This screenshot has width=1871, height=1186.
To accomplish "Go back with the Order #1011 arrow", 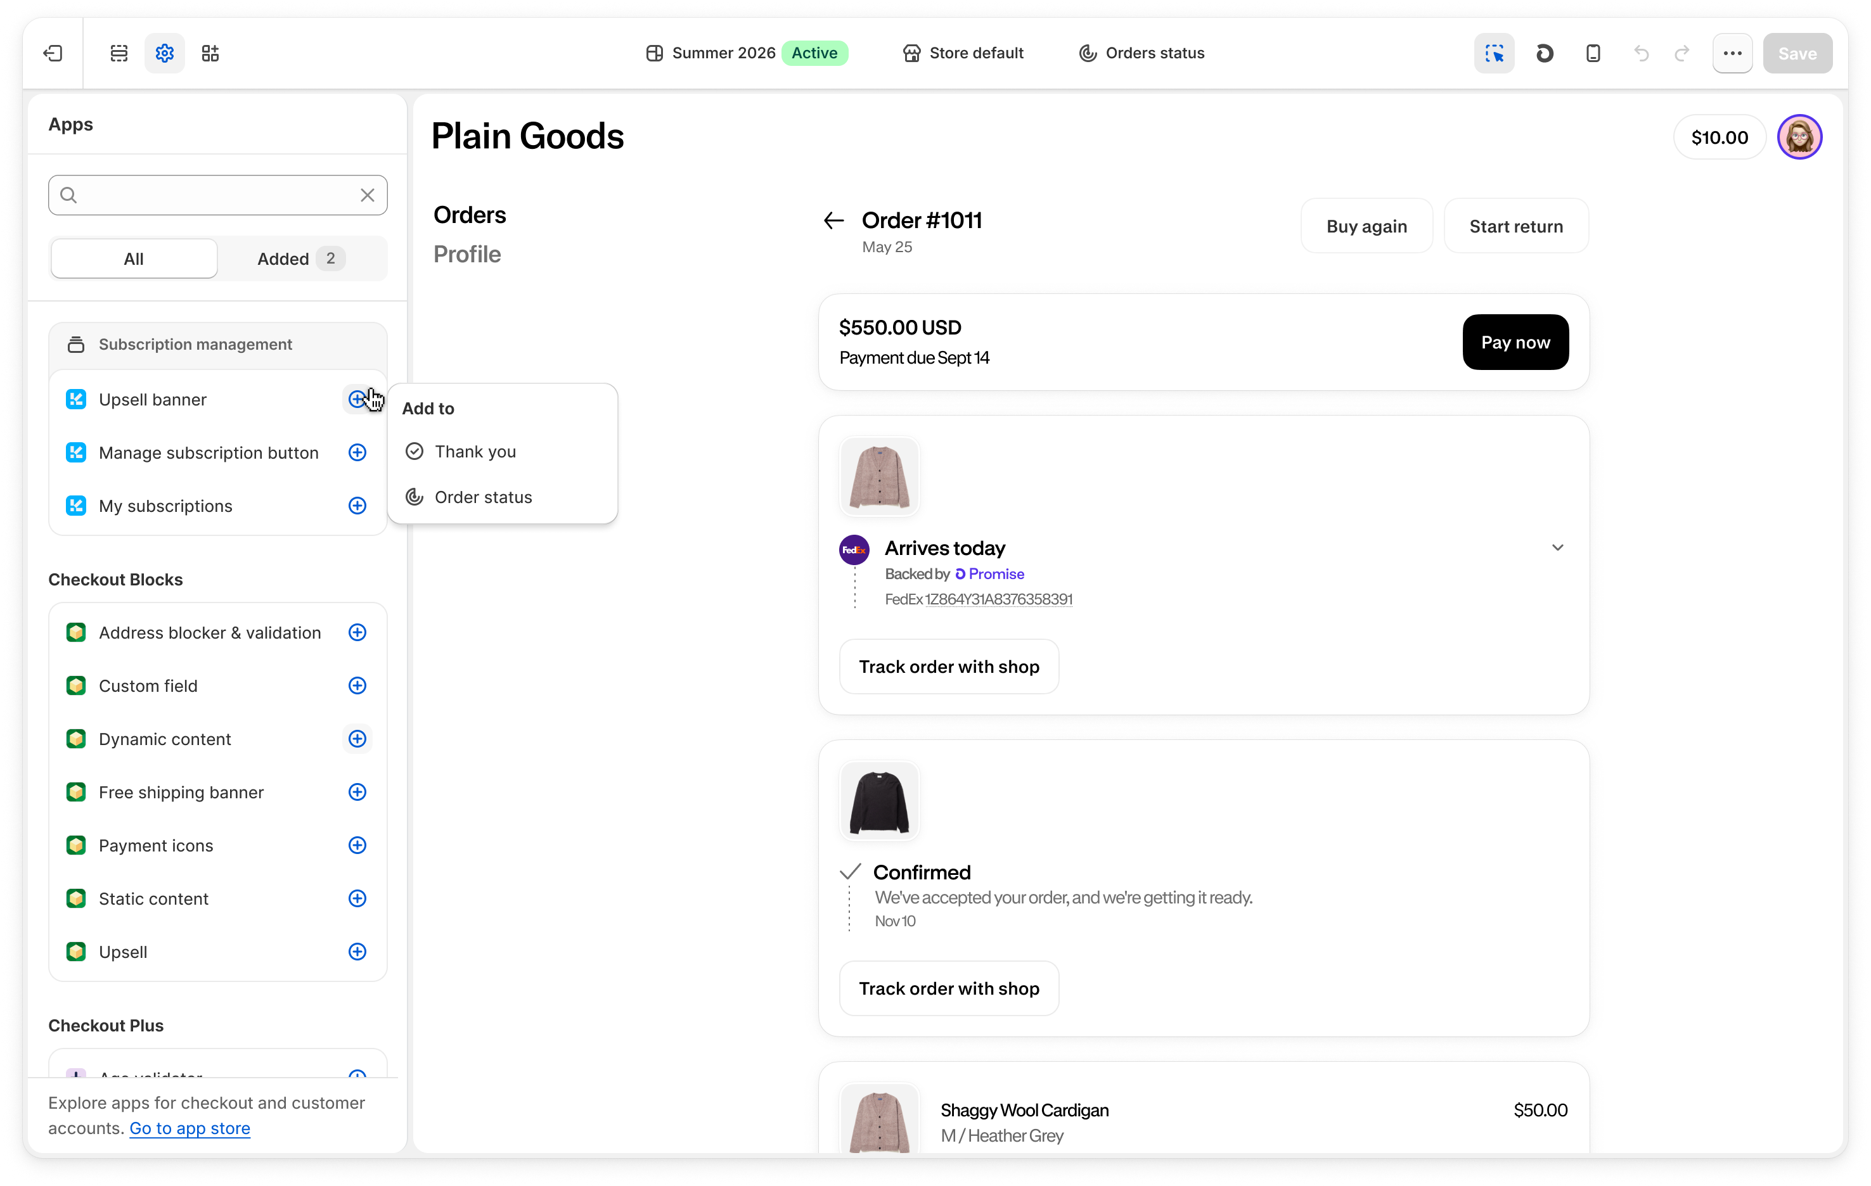I will pos(833,220).
